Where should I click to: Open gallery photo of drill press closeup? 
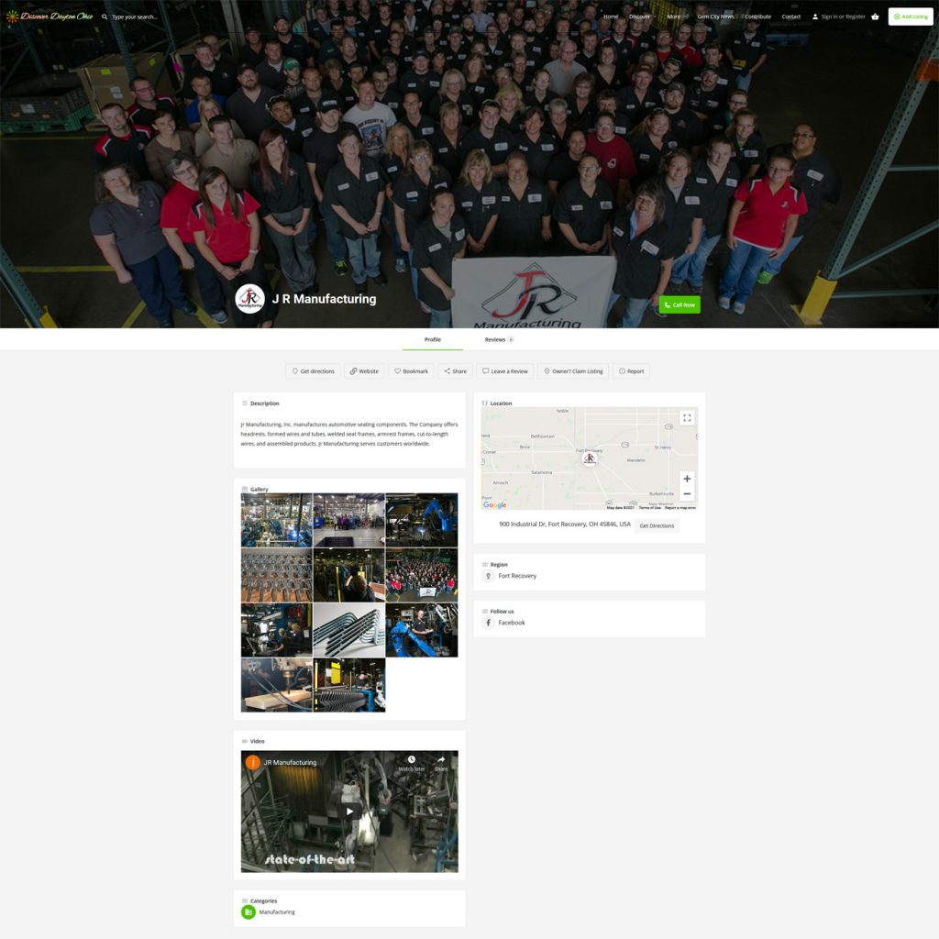click(x=277, y=685)
